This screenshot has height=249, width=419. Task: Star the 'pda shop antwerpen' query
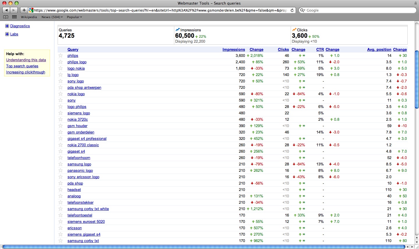click(x=61, y=87)
